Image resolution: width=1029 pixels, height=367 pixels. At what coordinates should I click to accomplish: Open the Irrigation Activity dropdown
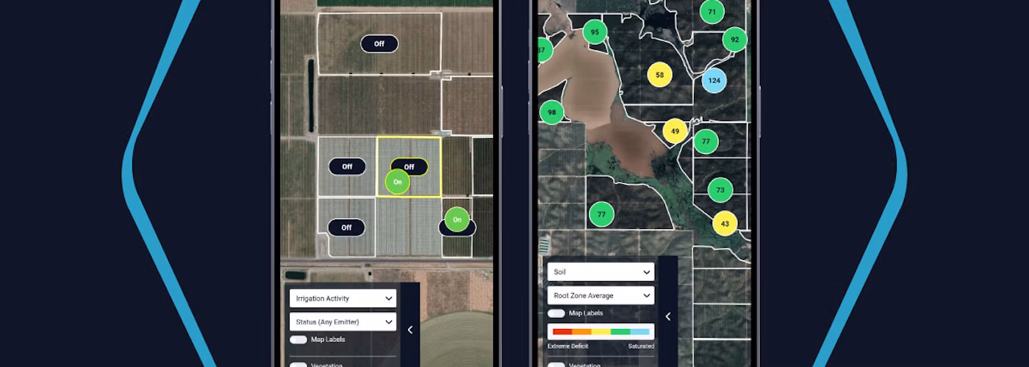343,298
